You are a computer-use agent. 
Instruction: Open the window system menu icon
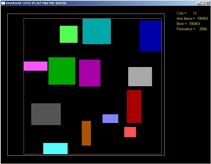(3, 3)
